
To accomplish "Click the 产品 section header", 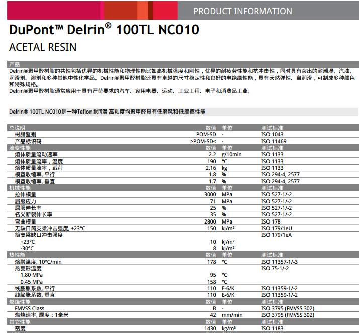I will click(x=14, y=64).
